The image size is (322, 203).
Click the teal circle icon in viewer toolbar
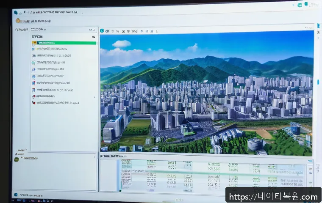(x=102, y=31)
